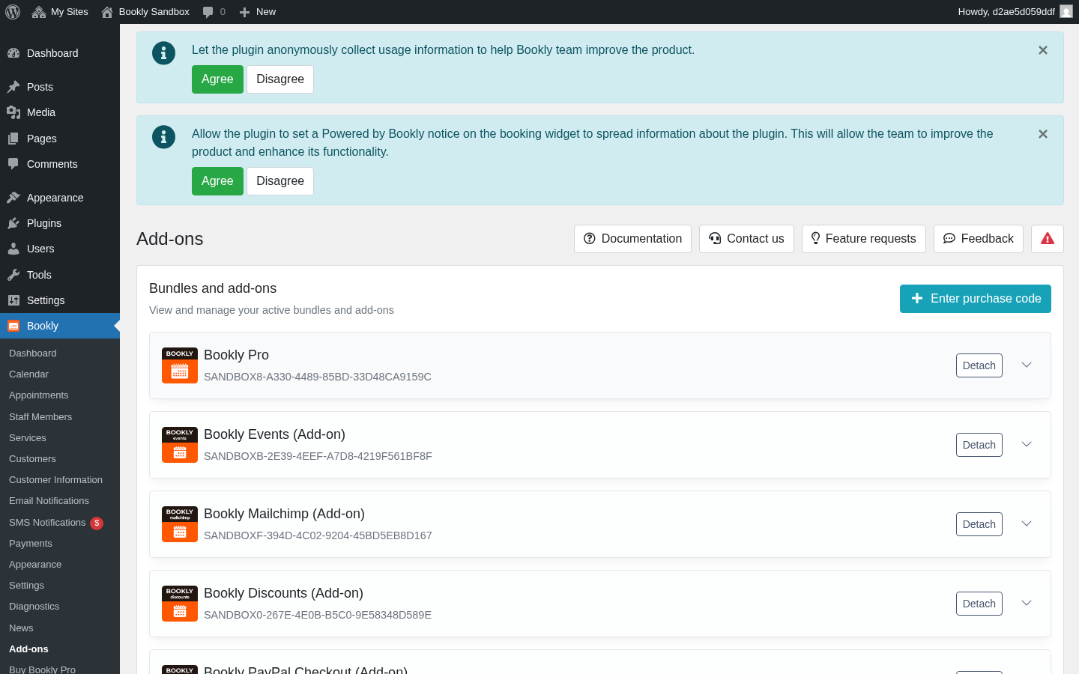The image size is (1079, 674).
Task: Open Bookly News page
Action: [x=21, y=628]
